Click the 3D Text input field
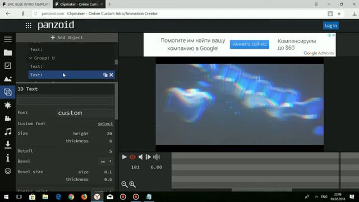 (x=65, y=101)
